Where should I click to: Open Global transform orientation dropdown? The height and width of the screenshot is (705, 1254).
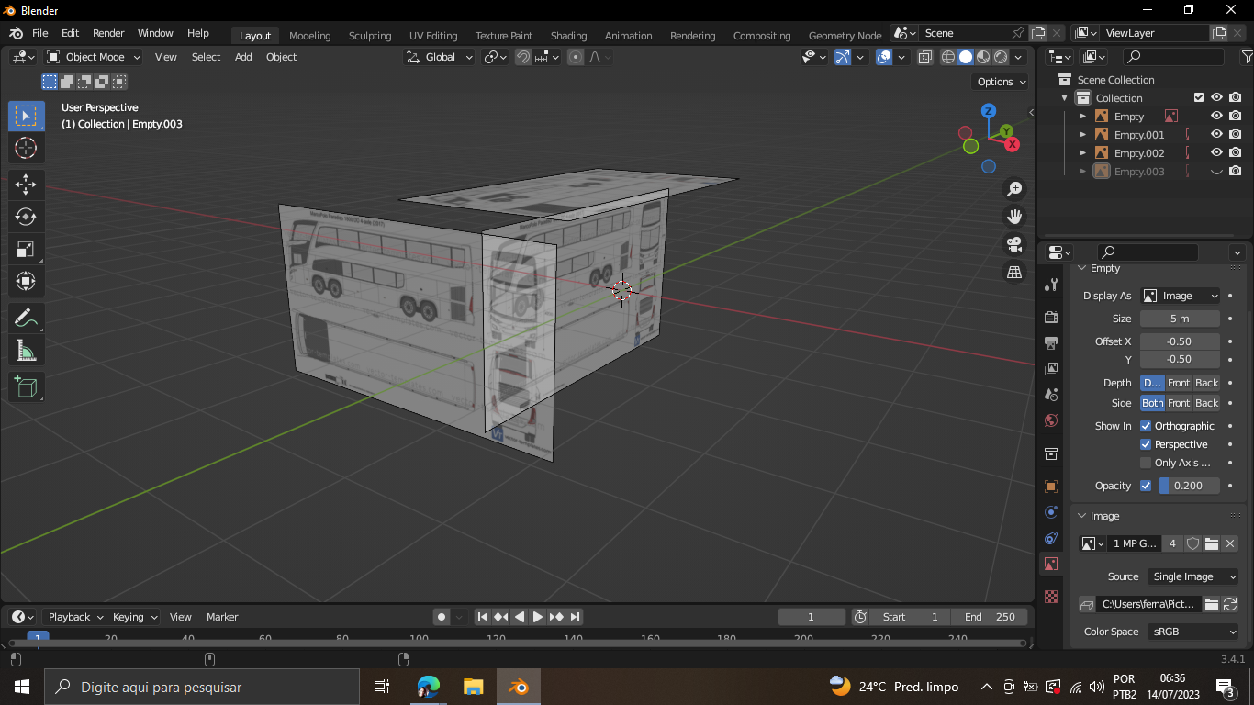coord(440,57)
